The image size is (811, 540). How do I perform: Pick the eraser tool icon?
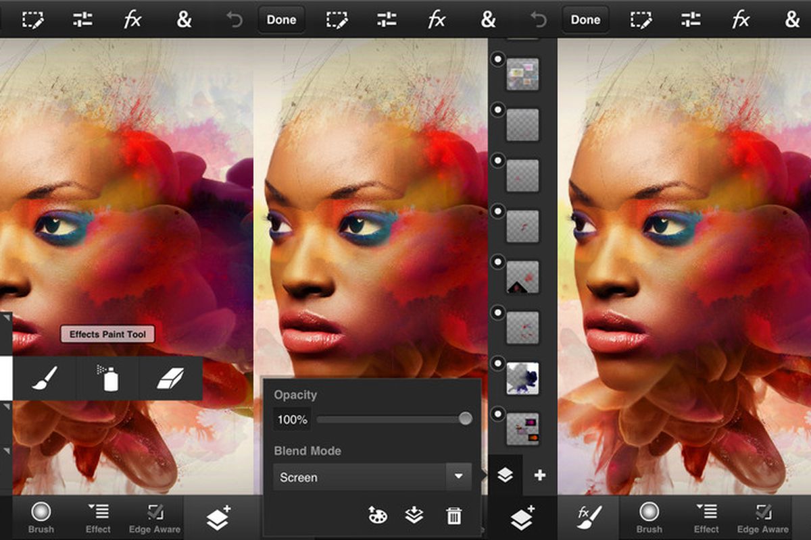tap(170, 379)
